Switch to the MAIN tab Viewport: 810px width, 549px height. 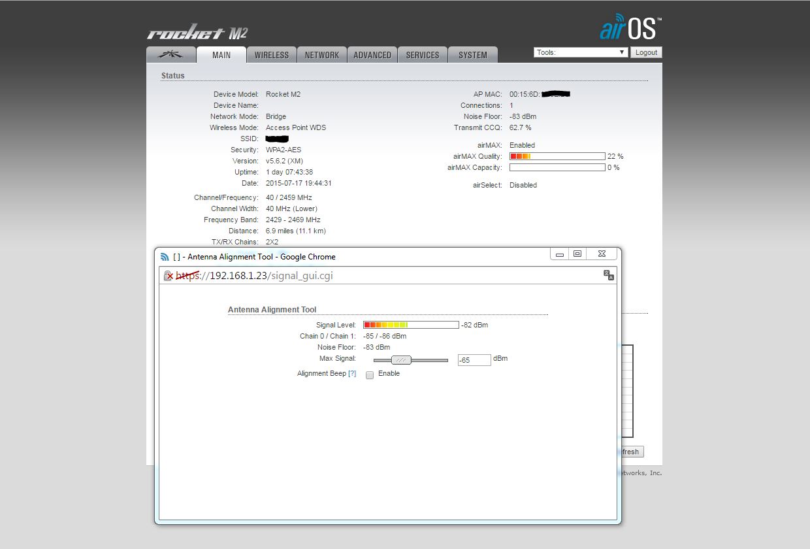click(221, 55)
